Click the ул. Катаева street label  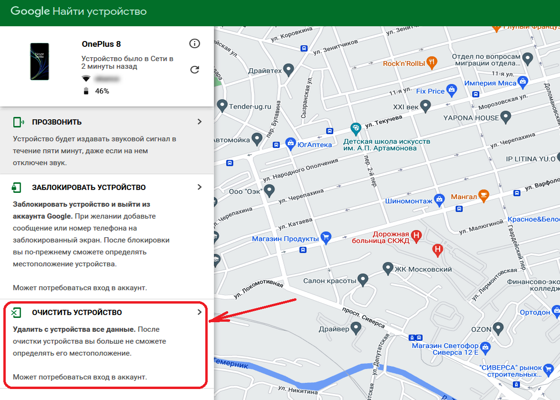point(296,223)
